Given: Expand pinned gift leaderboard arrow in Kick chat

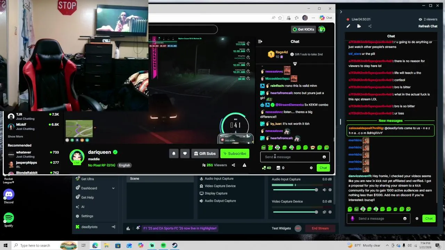Looking at the screenshot, I should tap(295, 64).
